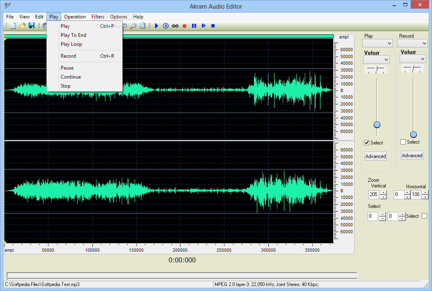
Task: Open the Help menu
Action: point(138,17)
